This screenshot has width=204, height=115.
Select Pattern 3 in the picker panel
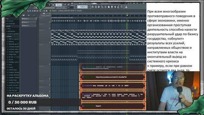29,26
